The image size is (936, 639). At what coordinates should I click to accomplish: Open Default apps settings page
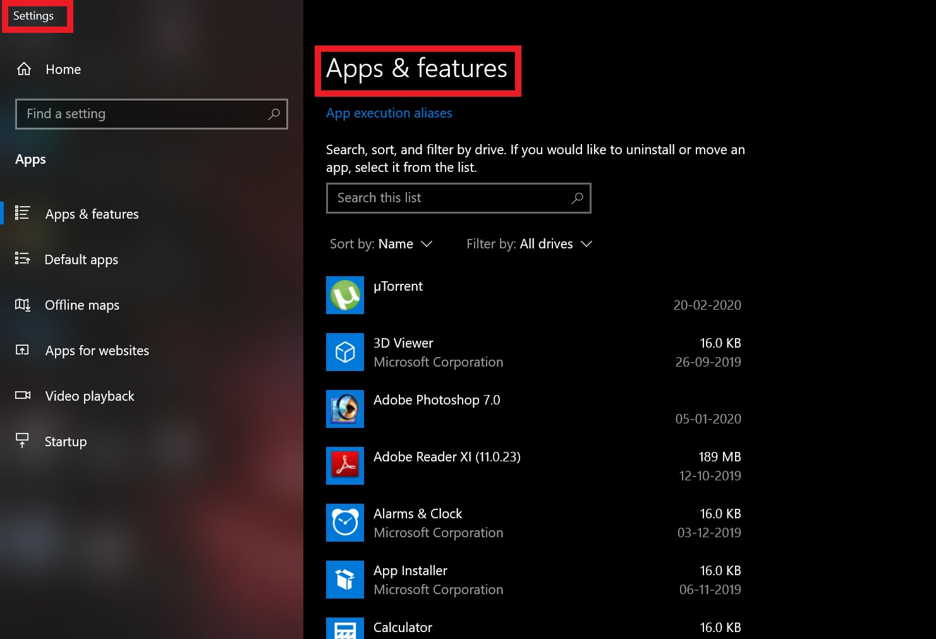152,259
